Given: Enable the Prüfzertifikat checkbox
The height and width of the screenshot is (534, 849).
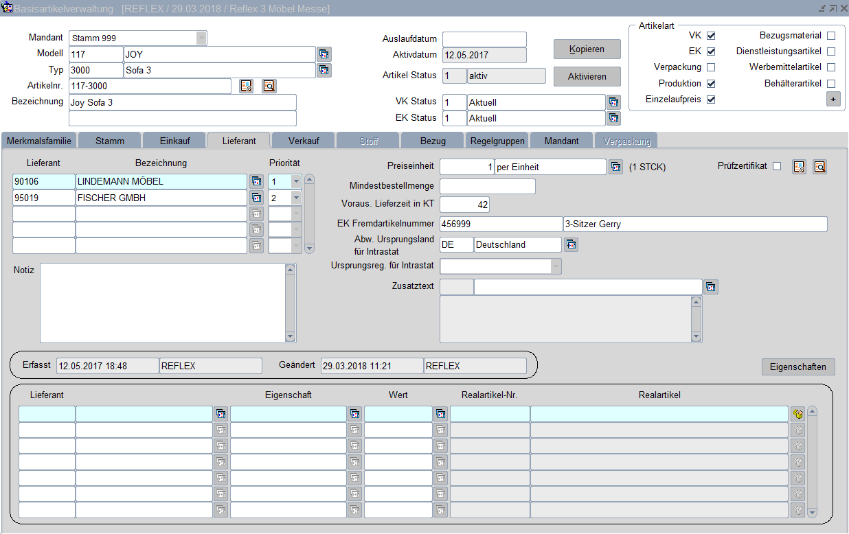Looking at the screenshot, I should (x=777, y=166).
